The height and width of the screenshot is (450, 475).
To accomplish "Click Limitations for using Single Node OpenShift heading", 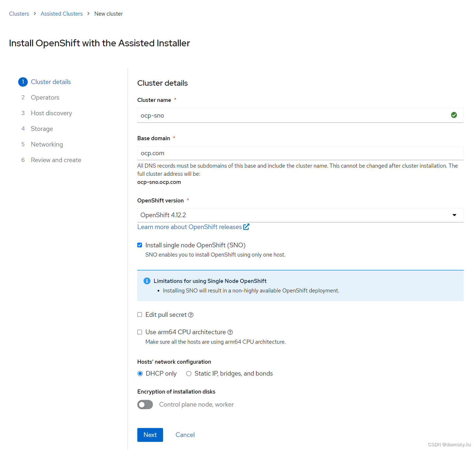I will [x=210, y=281].
